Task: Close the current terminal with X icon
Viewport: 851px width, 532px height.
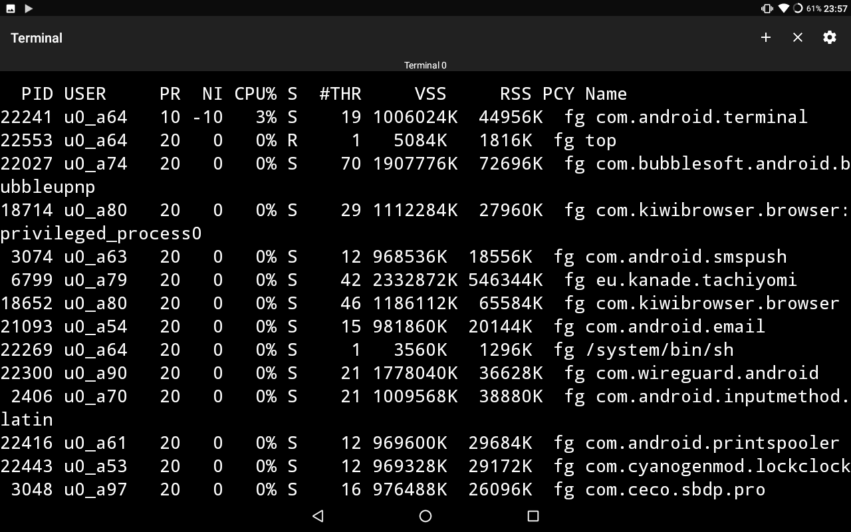Action: 798,38
